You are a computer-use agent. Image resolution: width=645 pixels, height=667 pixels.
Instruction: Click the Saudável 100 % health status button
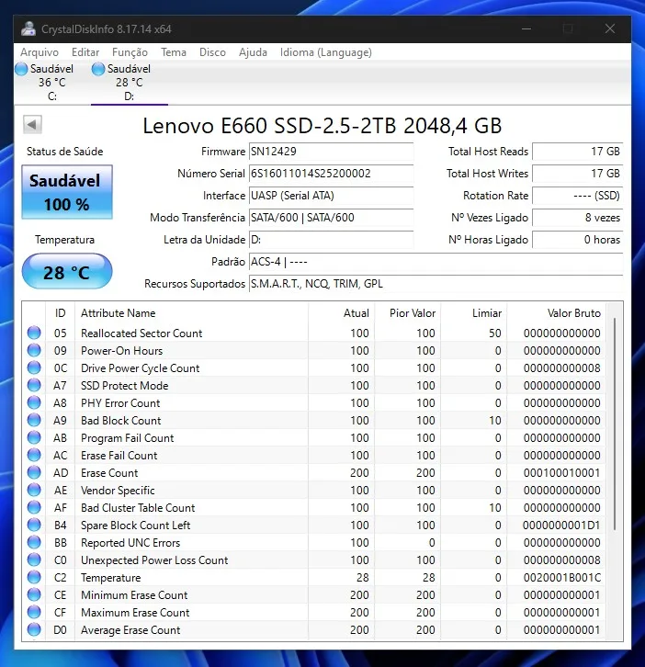tap(67, 192)
